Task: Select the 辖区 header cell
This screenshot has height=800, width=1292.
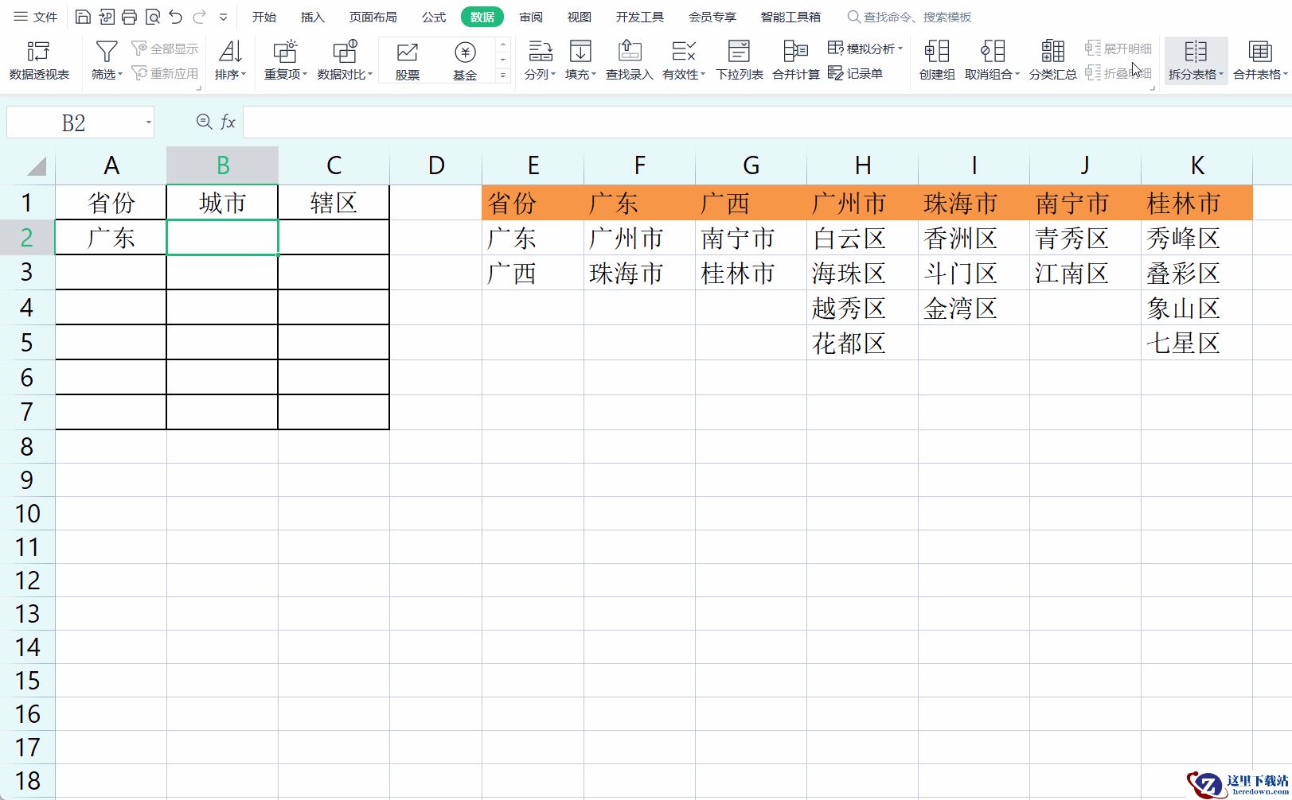Action: point(334,203)
